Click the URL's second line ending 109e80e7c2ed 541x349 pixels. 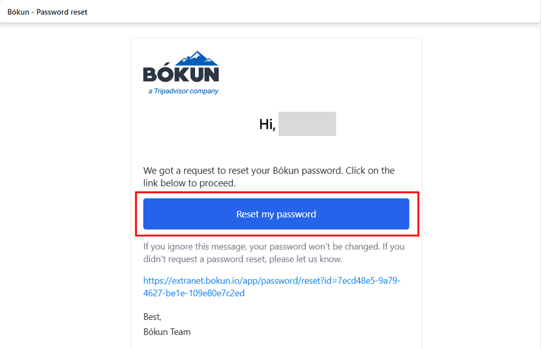(194, 293)
